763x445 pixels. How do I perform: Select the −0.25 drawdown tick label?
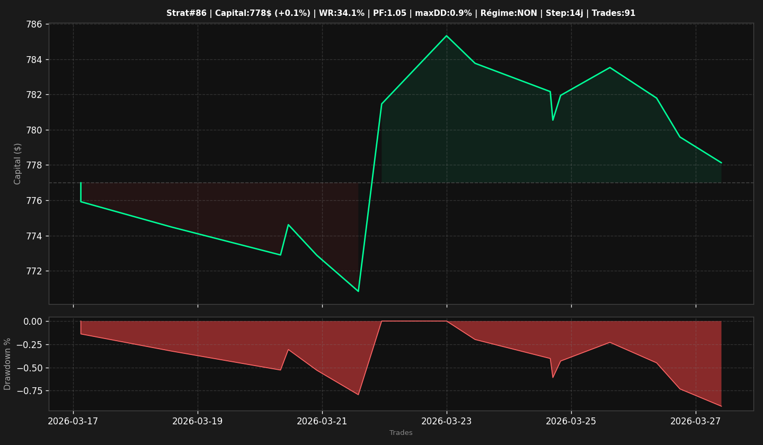(x=30, y=344)
